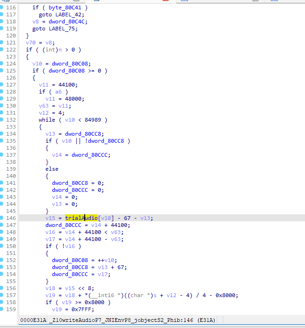
Task: Select 0x7FFF constant on line 159
Action: click(x=81, y=309)
